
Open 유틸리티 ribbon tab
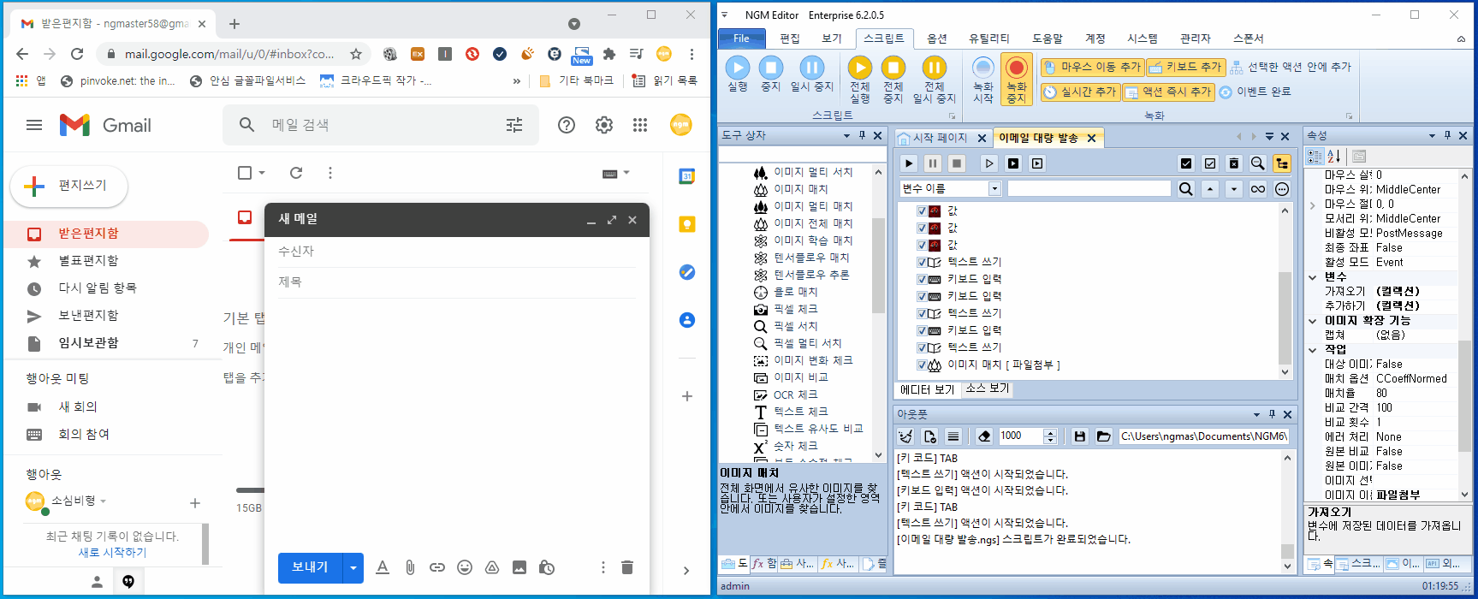coord(988,39)
